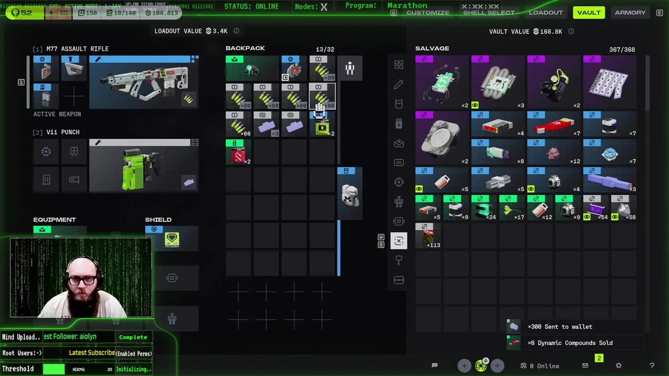The height and width of the screenshot is (376, 669).
Task: Select the ammo filter icon in vault sidebar
Action: coord(399,162)
